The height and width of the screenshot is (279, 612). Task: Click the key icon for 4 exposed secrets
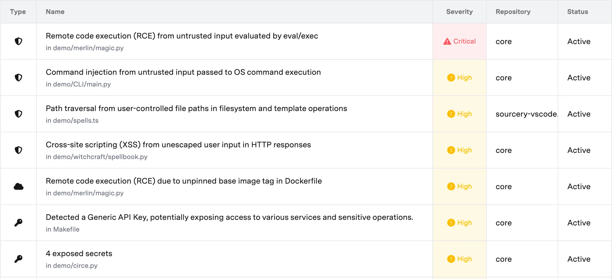tap(18, 259)
